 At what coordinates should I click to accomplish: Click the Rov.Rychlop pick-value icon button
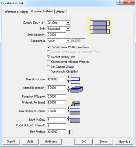(x=70, y=132)
